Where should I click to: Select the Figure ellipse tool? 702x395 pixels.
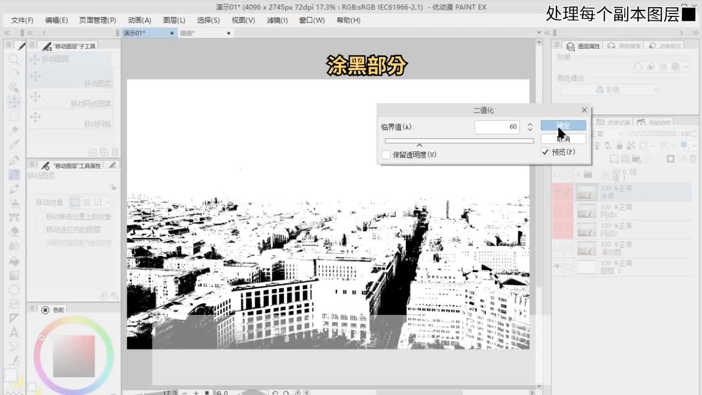pyautogui.click(x=14, y=290)
